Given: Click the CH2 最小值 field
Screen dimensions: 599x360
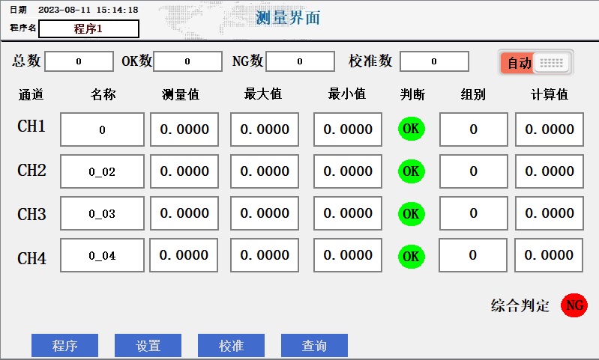Looking at the screenshot, I should (348, 171).
